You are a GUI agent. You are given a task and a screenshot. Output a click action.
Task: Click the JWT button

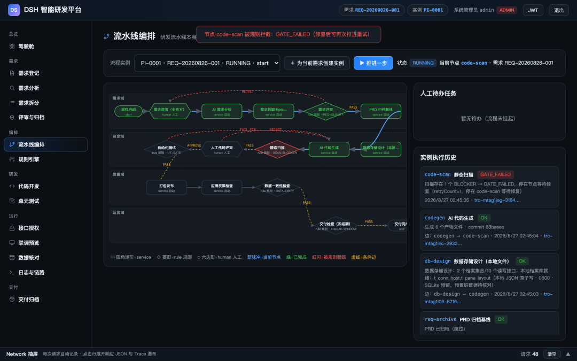tap(533, 10)
